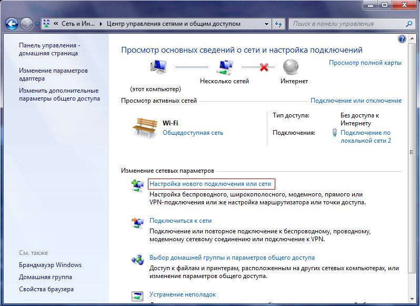Open "Настройка нового подключения или сети"
The image size is (420, 306).
tap(211, 184)
